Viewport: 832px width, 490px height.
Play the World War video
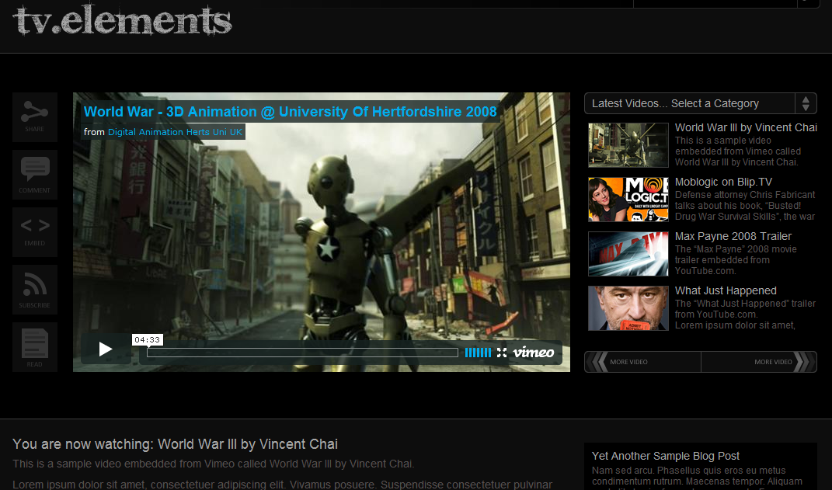pos(106,349)
